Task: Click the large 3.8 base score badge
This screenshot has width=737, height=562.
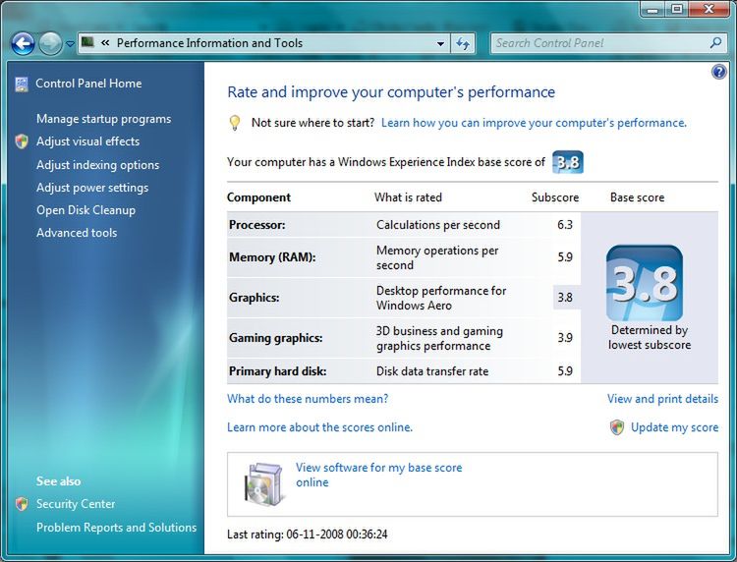Action: (x=645, y=283)
